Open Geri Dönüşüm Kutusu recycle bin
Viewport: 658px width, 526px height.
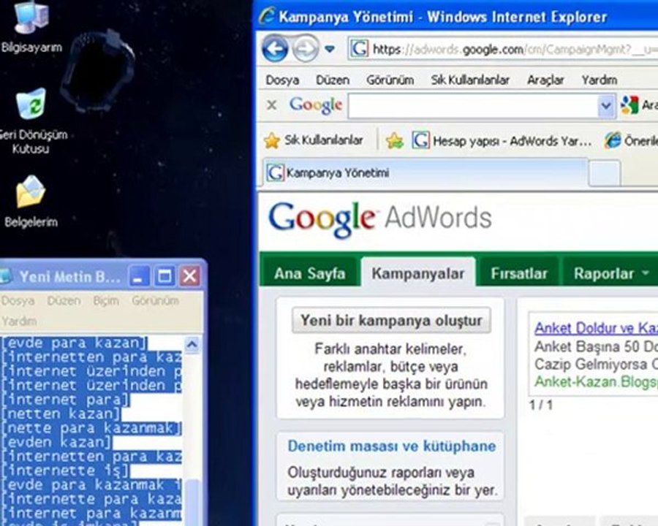click(31, 121)
